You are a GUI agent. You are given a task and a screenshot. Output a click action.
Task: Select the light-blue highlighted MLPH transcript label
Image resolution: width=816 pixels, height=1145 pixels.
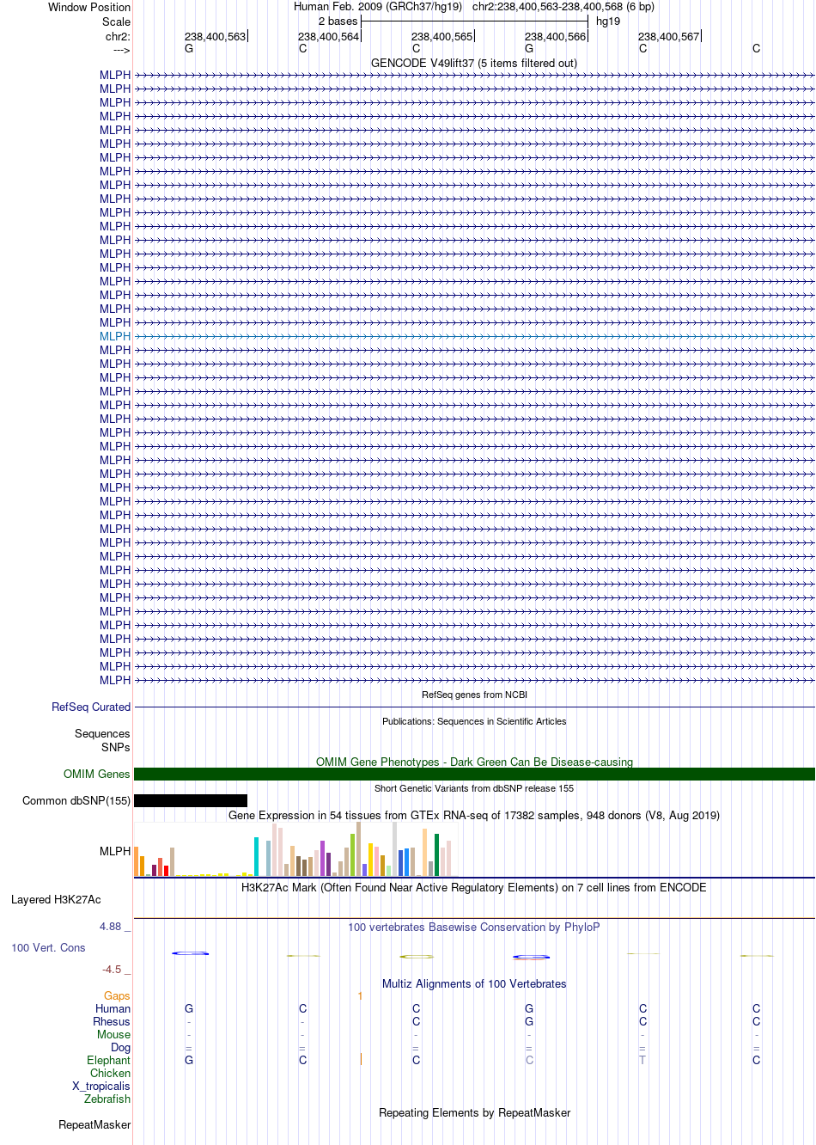(115, 336)
